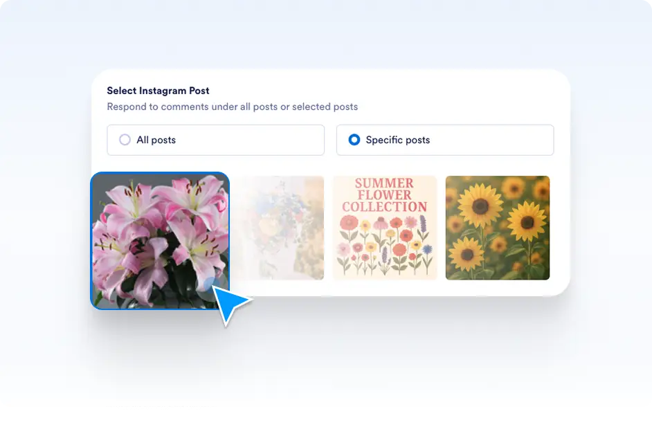Click the large right sunflower bloom

(x=527, y=221)
